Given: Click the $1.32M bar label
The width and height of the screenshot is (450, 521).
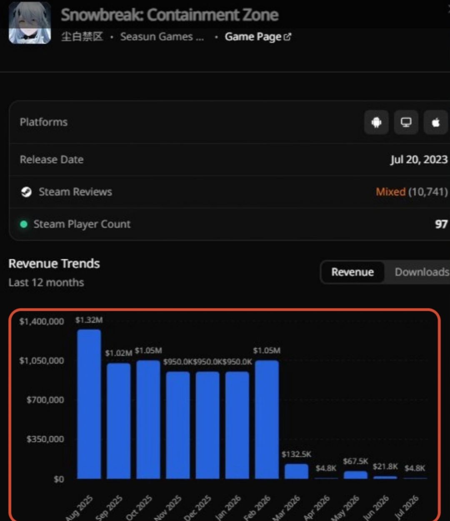Looking at the screenshot, I should coord(89,320).
